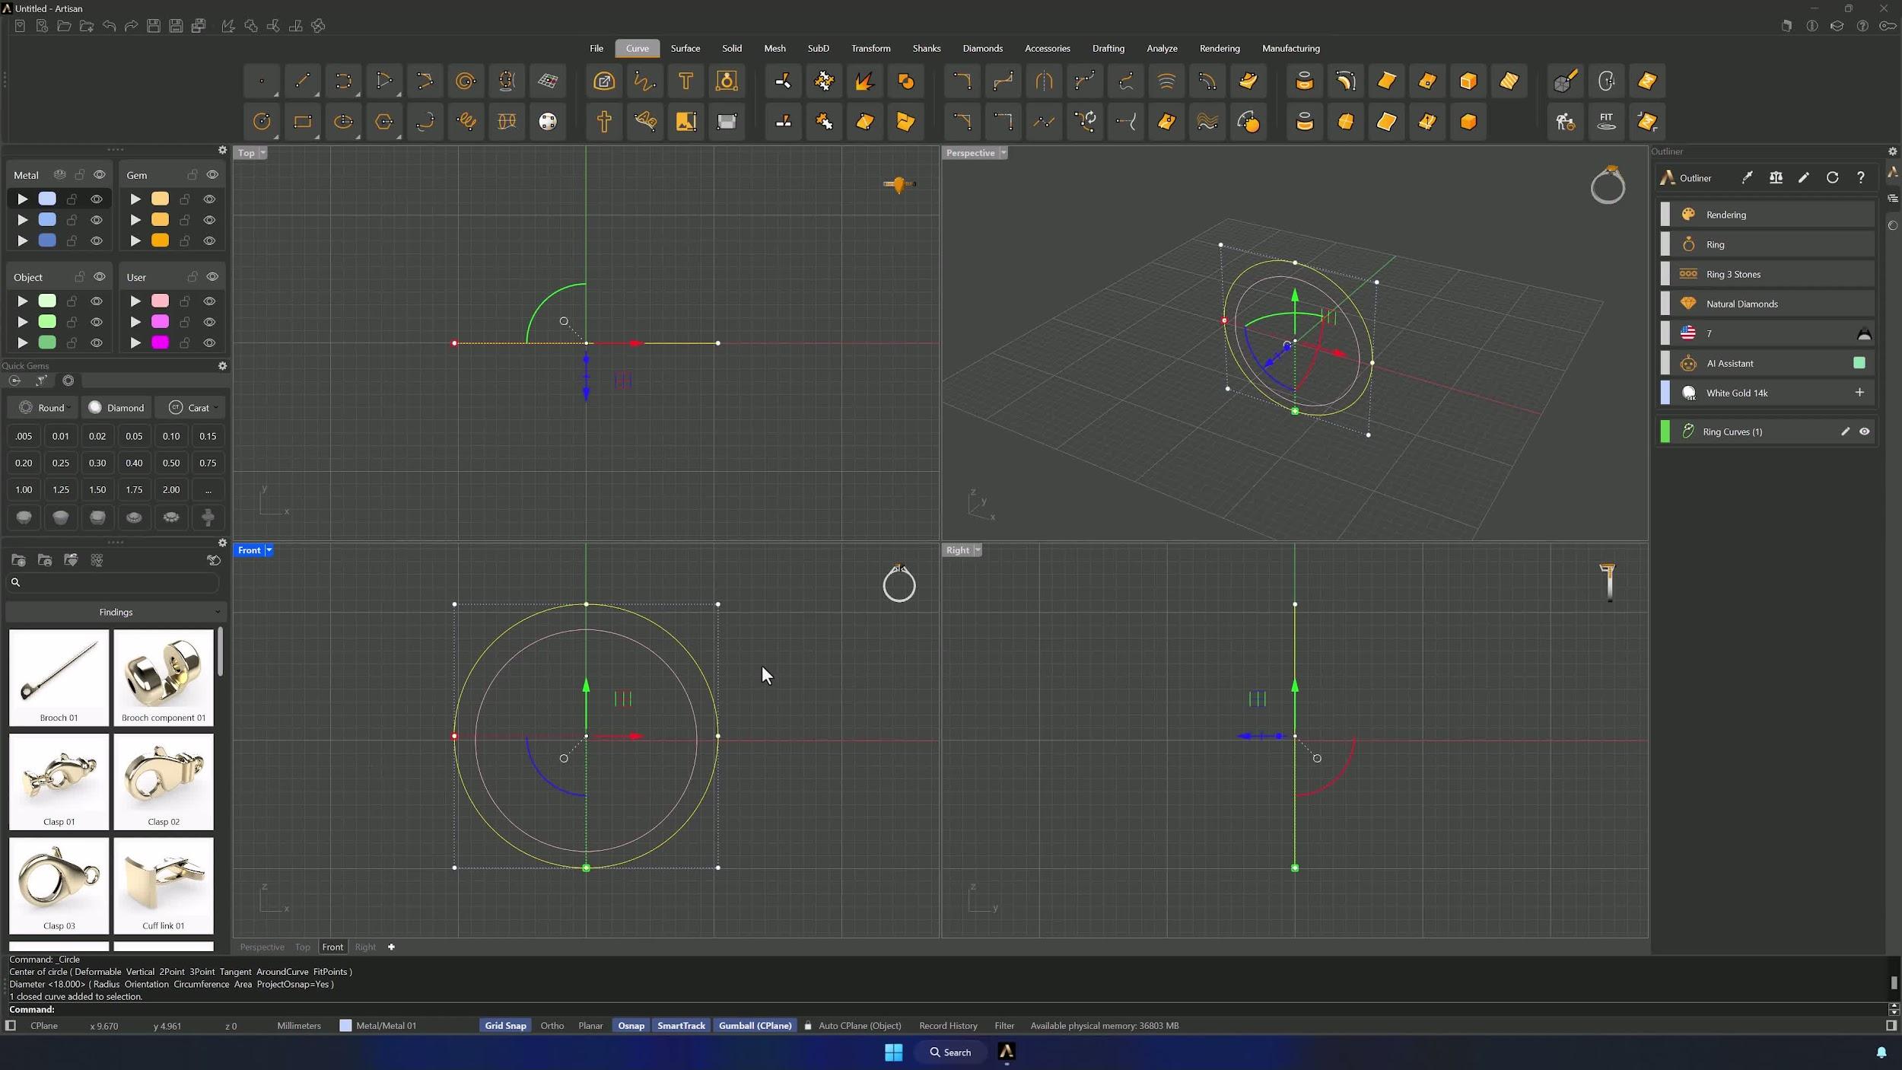Select the Ellipse tool
1902x1070 pixels.
[x=343, y=122]
